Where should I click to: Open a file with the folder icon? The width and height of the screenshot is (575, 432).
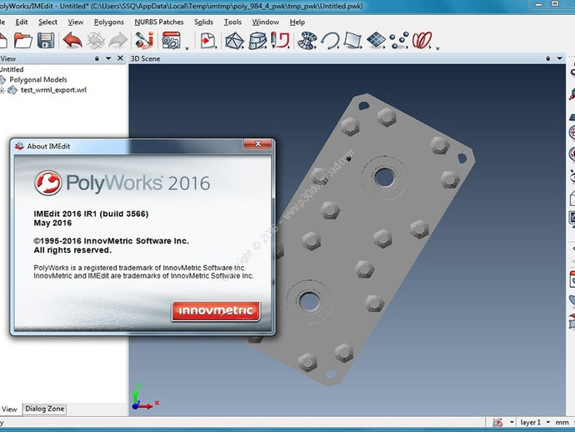(23, 40)
